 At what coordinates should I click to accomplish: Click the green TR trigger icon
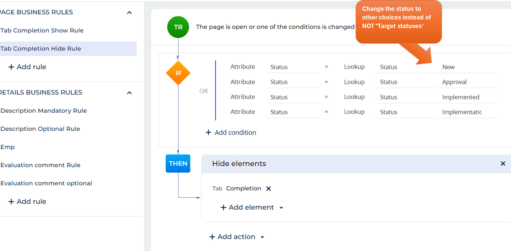pyautogui.click(x=178, y=27)
